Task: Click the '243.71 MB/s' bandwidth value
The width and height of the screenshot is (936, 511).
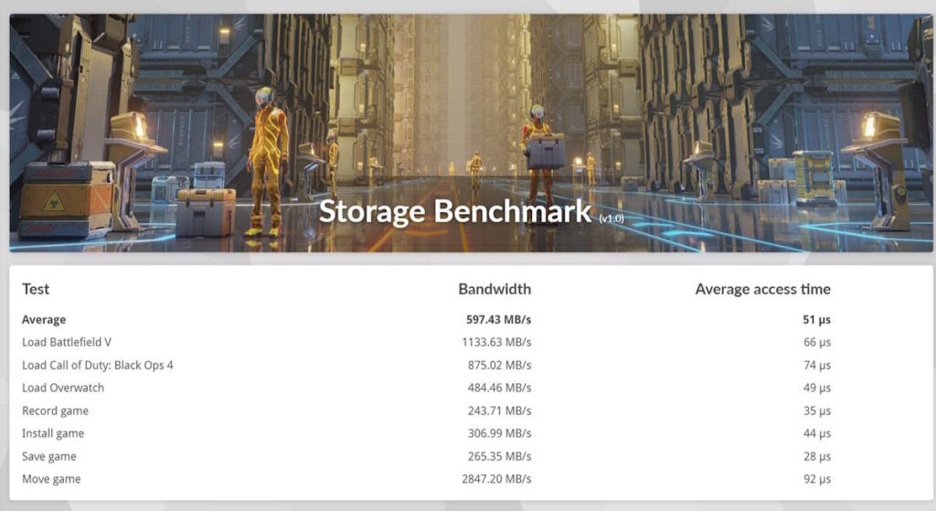Action: [499, 410]
